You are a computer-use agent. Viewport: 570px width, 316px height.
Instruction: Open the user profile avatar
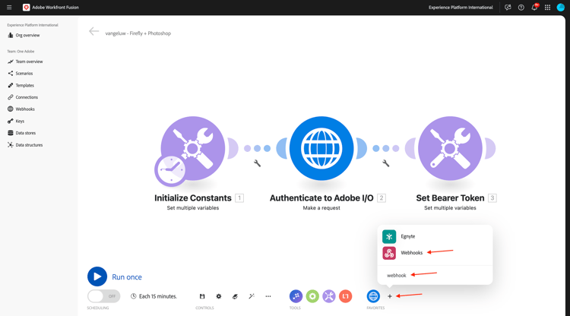point(561,8)
